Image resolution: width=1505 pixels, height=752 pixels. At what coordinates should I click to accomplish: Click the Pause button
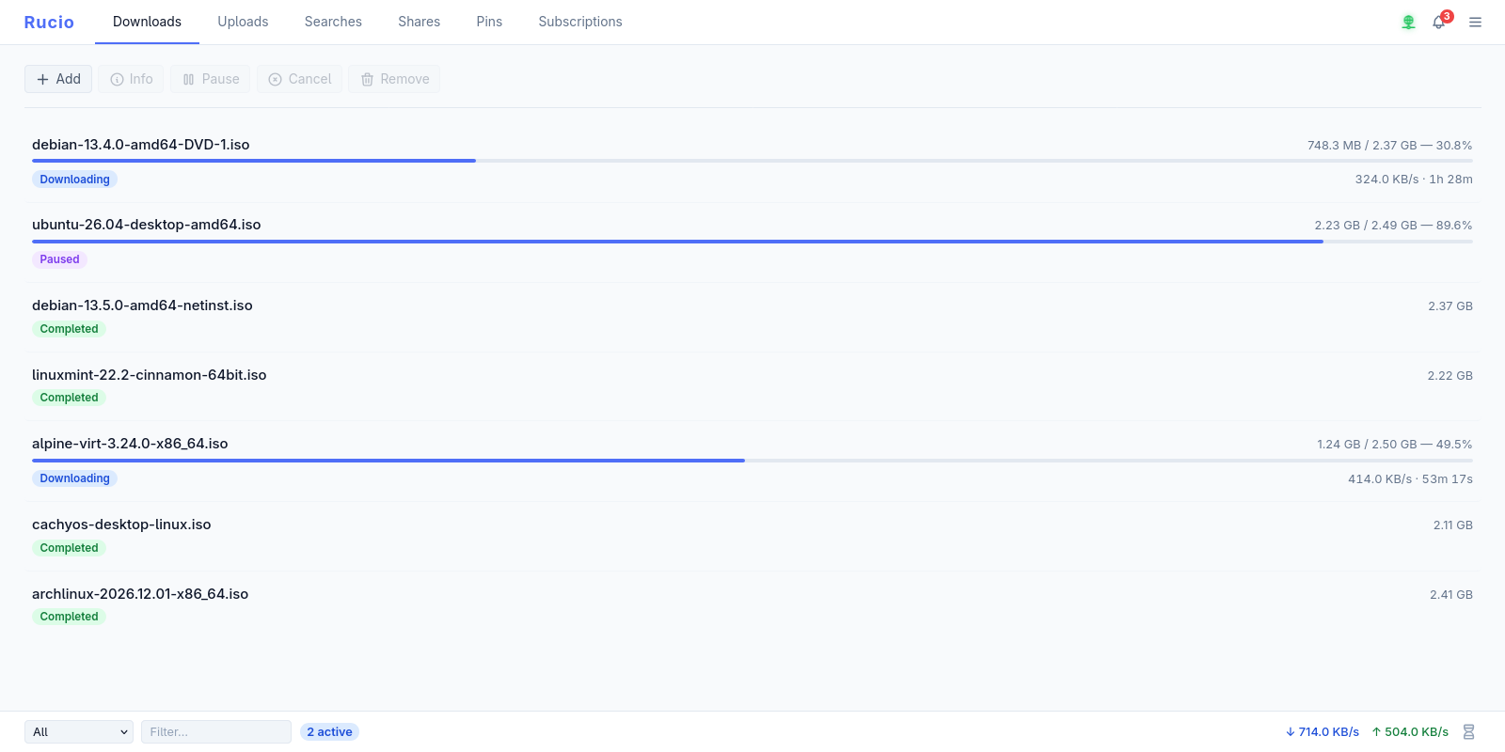211,79
